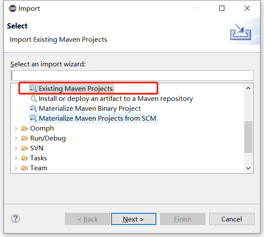Click the Materialize Maven Projects from SCM icon

tap(33, 118)
